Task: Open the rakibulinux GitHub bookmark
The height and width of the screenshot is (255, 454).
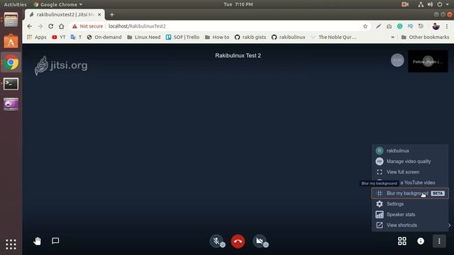Action: click(289, 37)
